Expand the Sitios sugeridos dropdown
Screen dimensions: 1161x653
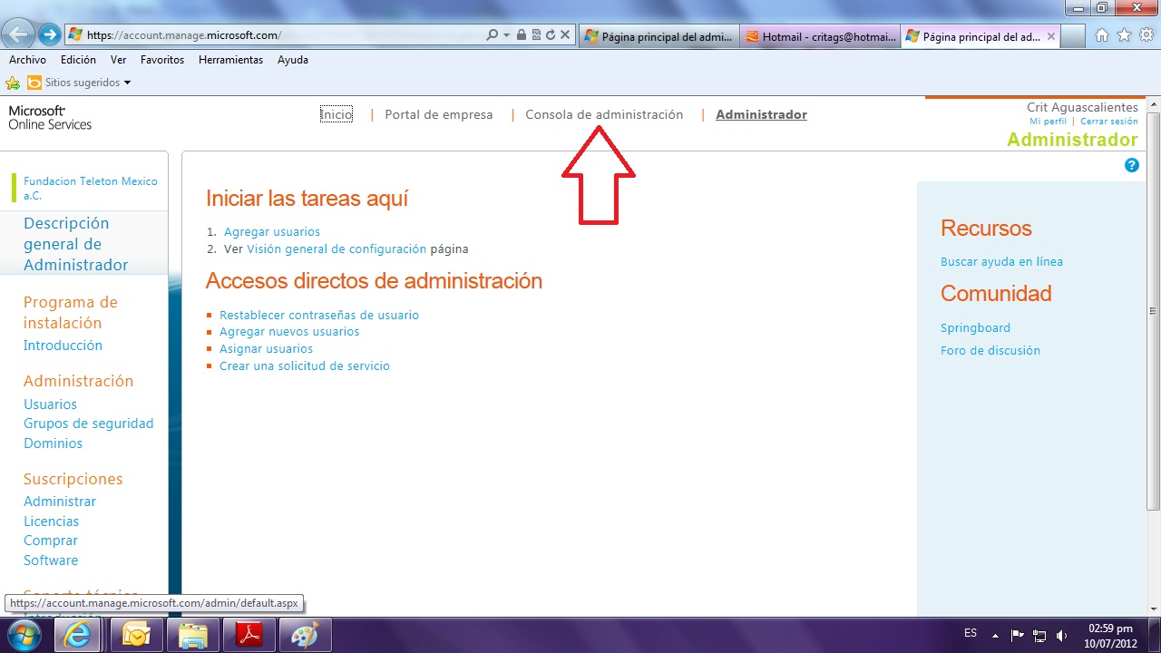coord(127,83)
